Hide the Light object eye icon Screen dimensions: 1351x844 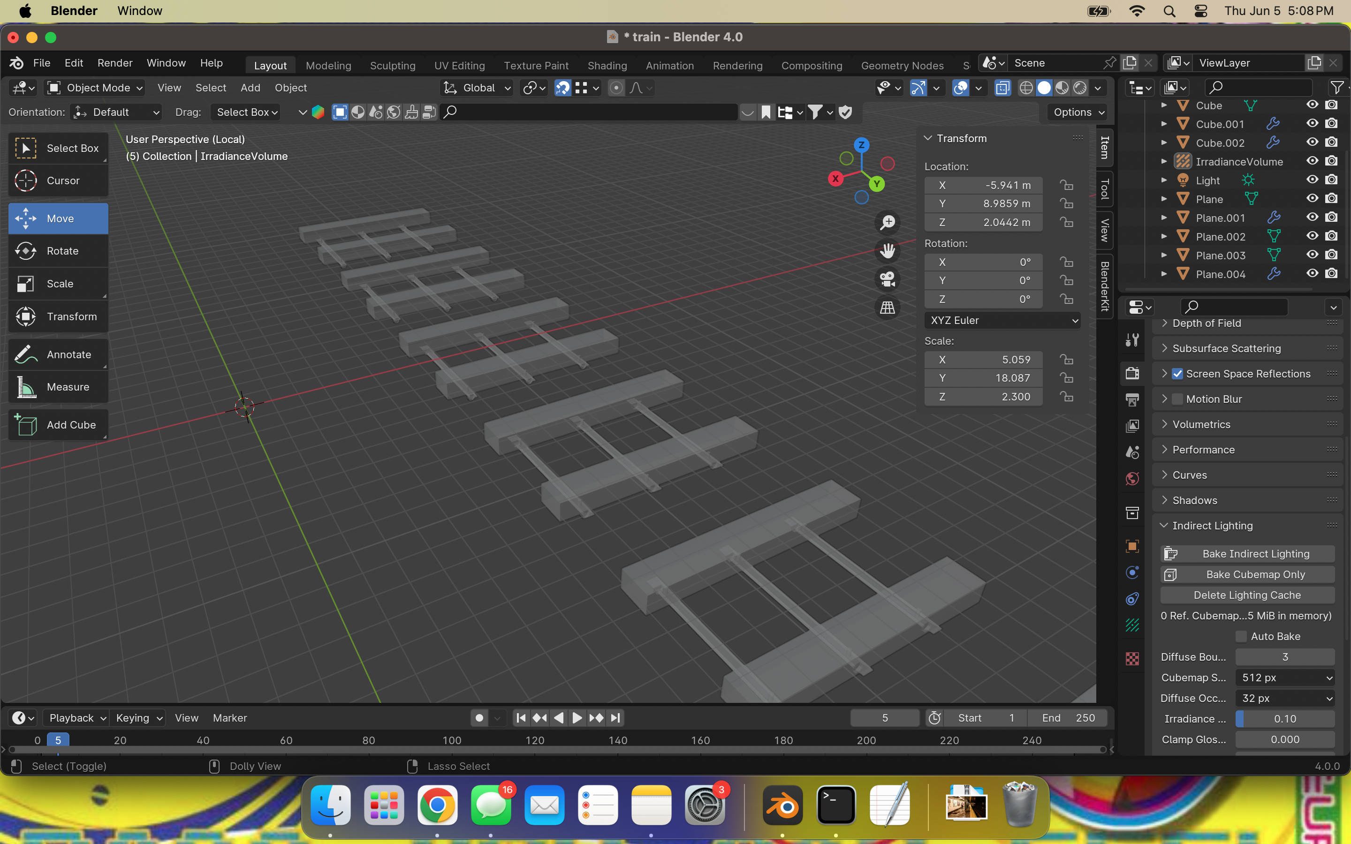click(x=1313, y=180)
